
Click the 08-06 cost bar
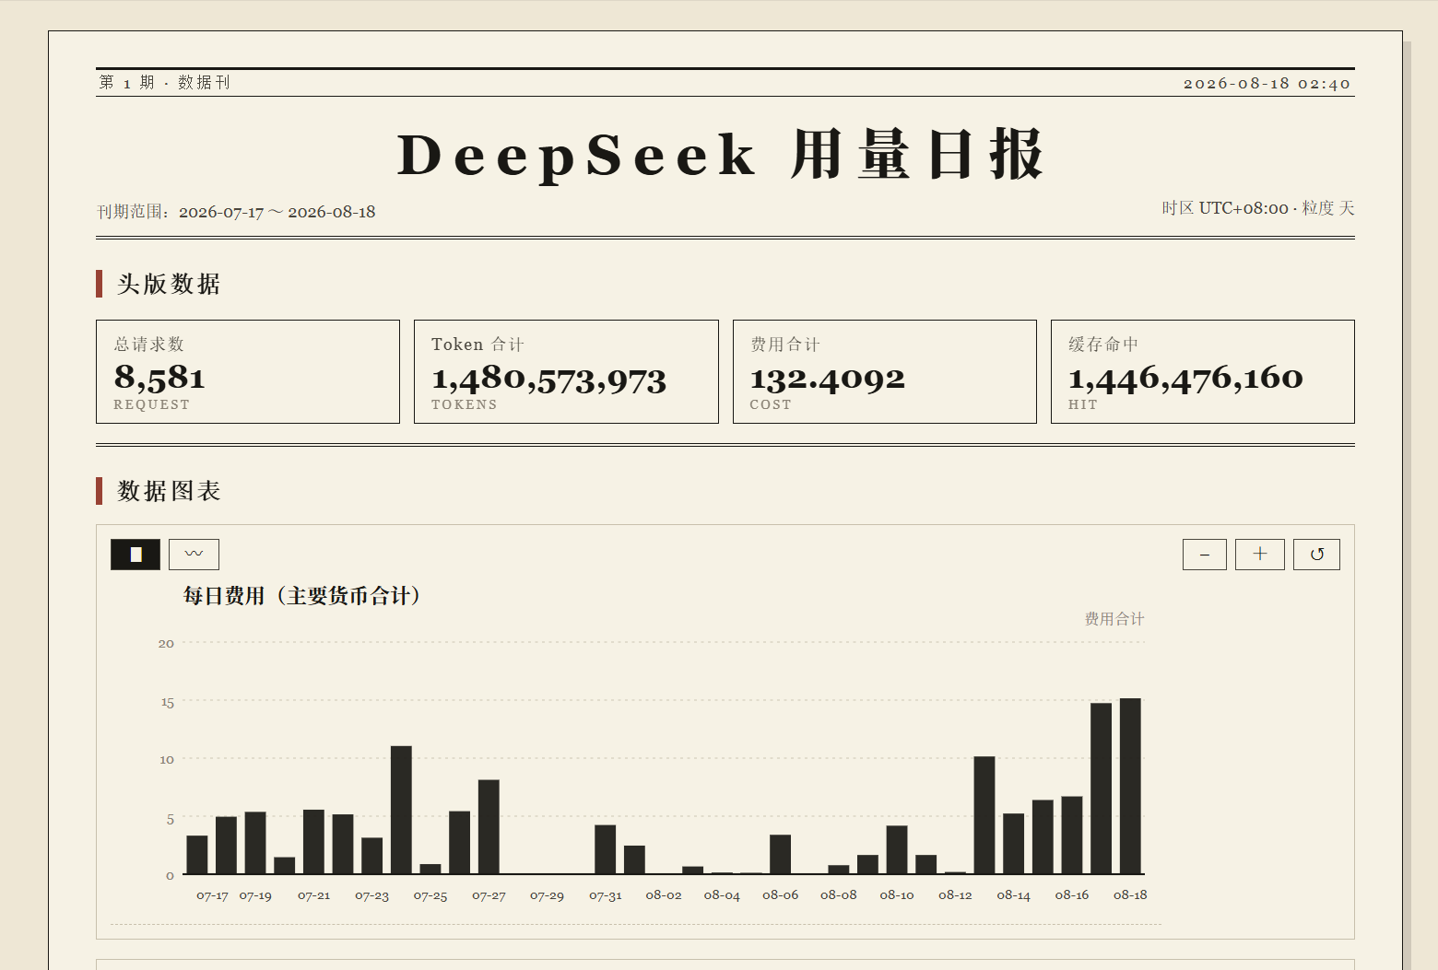click(x=780, y=854)
